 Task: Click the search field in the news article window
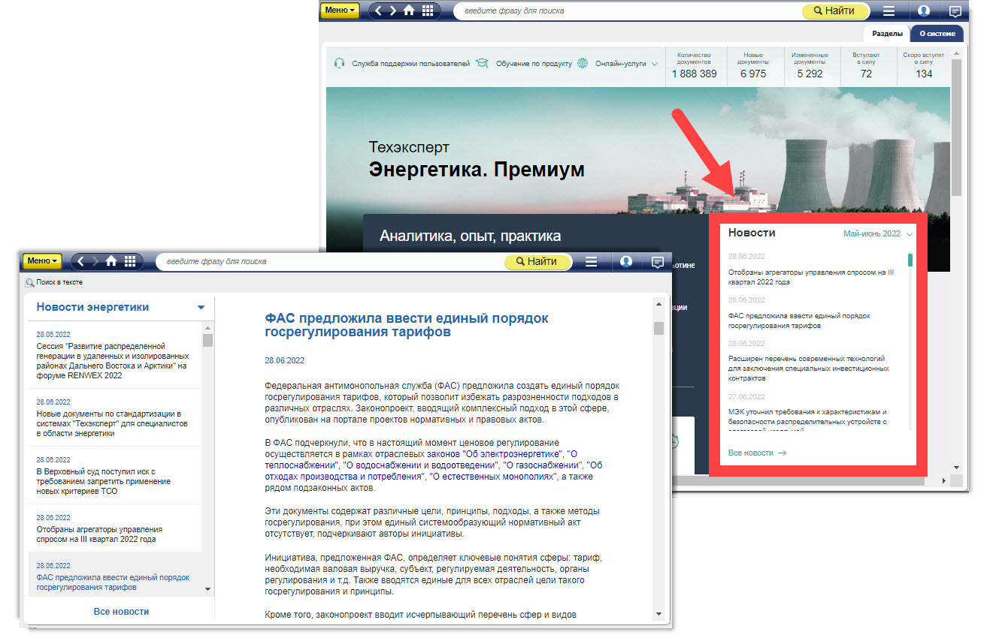point(330,262)
